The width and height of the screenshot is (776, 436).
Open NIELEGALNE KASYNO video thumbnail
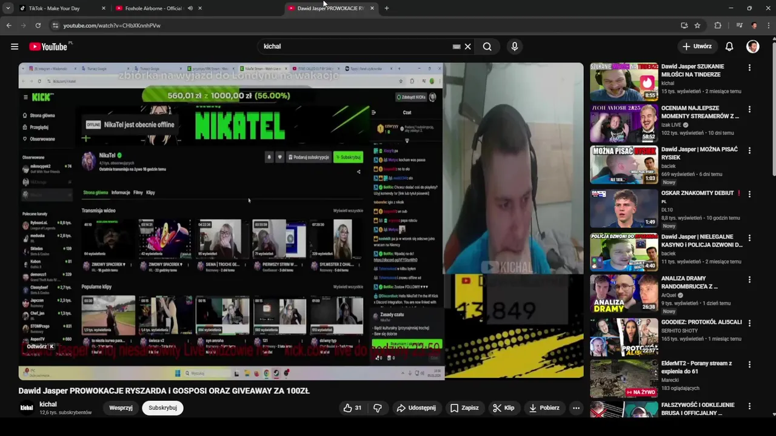click(x=624, y=252)
